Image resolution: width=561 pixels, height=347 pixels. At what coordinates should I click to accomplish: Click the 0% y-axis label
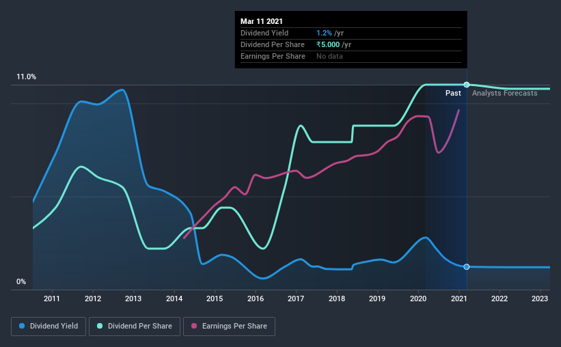pos(21,282)
